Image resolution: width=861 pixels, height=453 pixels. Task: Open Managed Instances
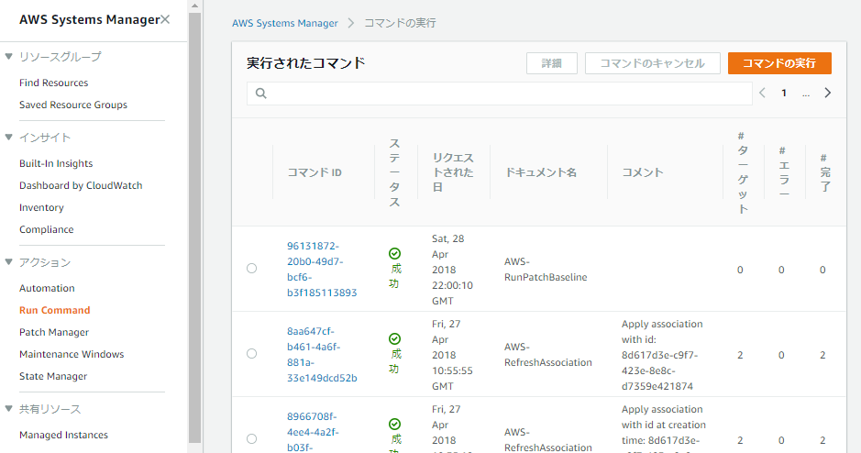tap(63, 435)
